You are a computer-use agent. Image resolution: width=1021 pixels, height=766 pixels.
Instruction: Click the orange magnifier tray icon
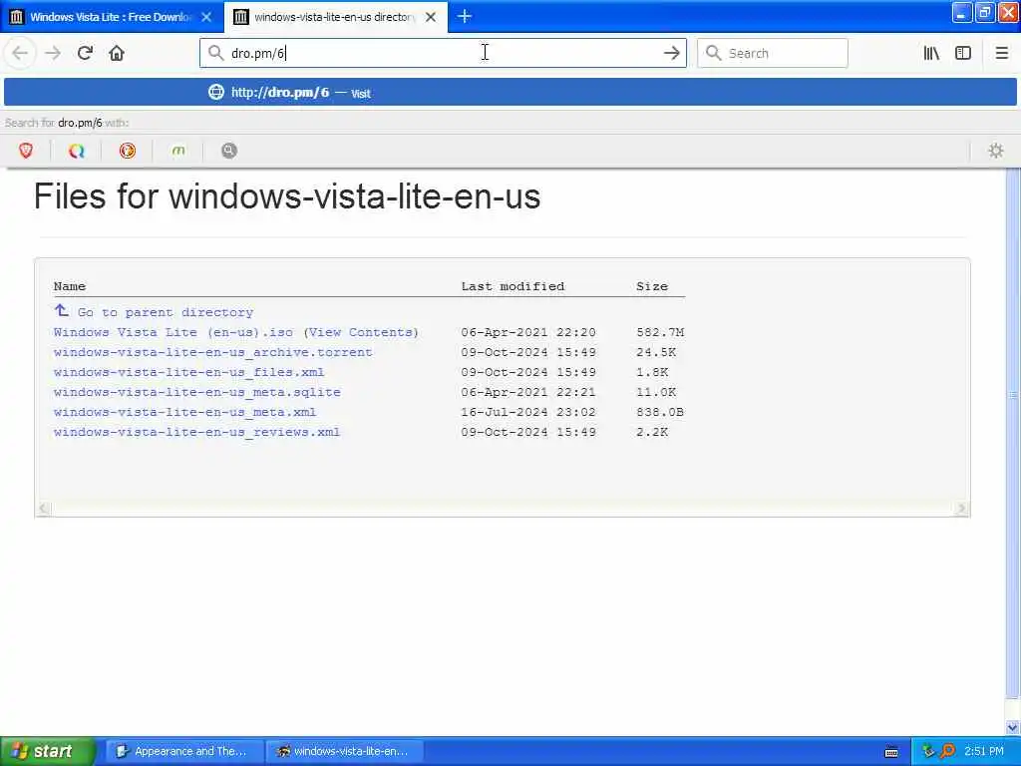tap(947, 751)
